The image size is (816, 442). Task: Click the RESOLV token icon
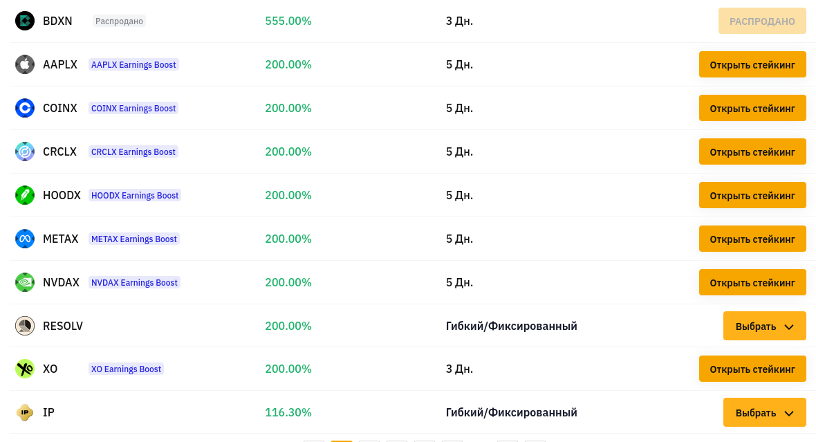[x=24, y=326]
